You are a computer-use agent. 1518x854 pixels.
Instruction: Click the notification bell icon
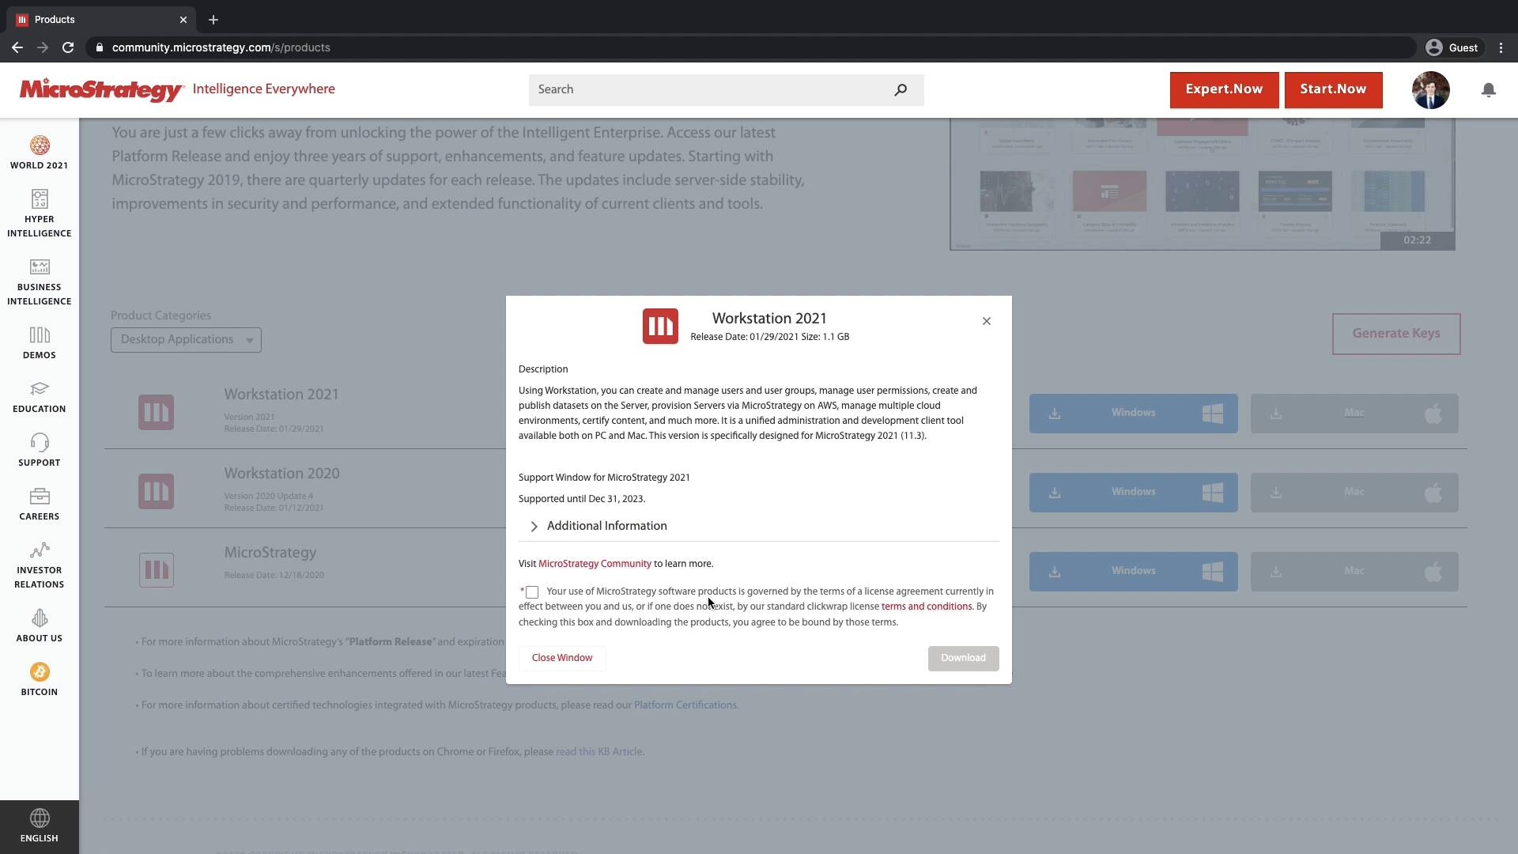coord(1490,89)
